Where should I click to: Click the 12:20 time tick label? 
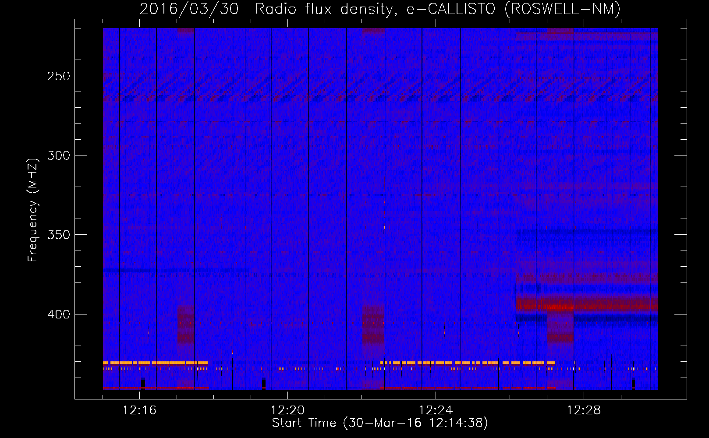tap(287, 410)
